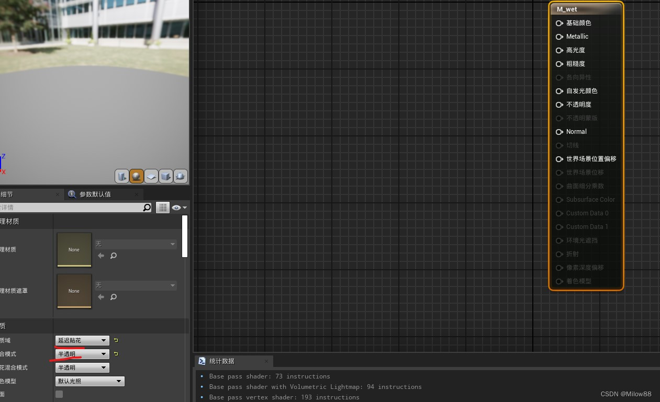Switch preview mesh to plane

[151, 176]
